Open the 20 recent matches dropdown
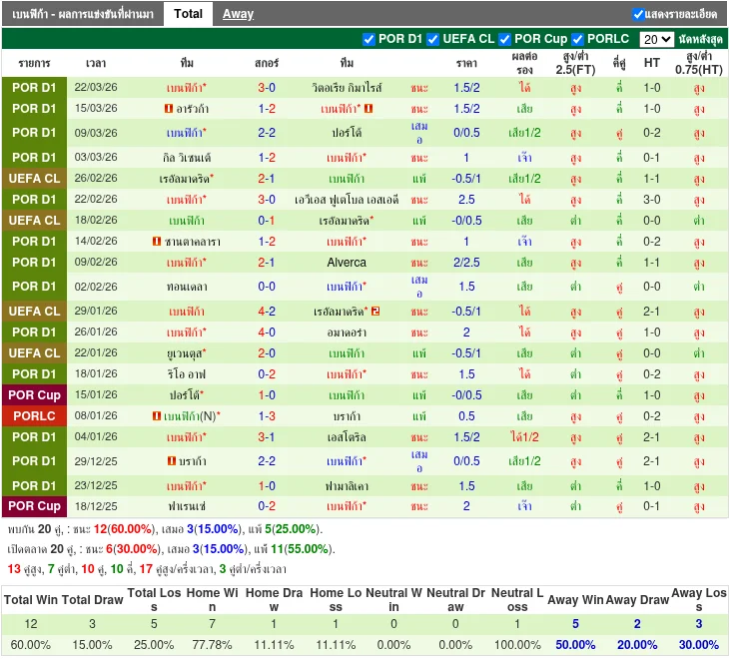This screenshot has height=662, width=729. pyautogui.click(x=656, y=39)
